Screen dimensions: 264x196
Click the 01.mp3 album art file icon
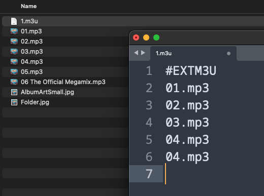click(14, 31)
